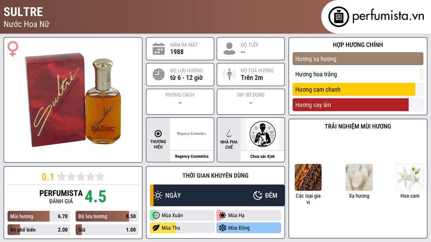Screen dimensions: 431x242
Task: Click the pink female gender symbol icon
Action: point(13,49)
